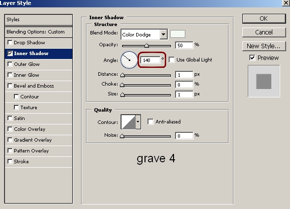Select Blending Options: Custom

click(x=38, y=32)
